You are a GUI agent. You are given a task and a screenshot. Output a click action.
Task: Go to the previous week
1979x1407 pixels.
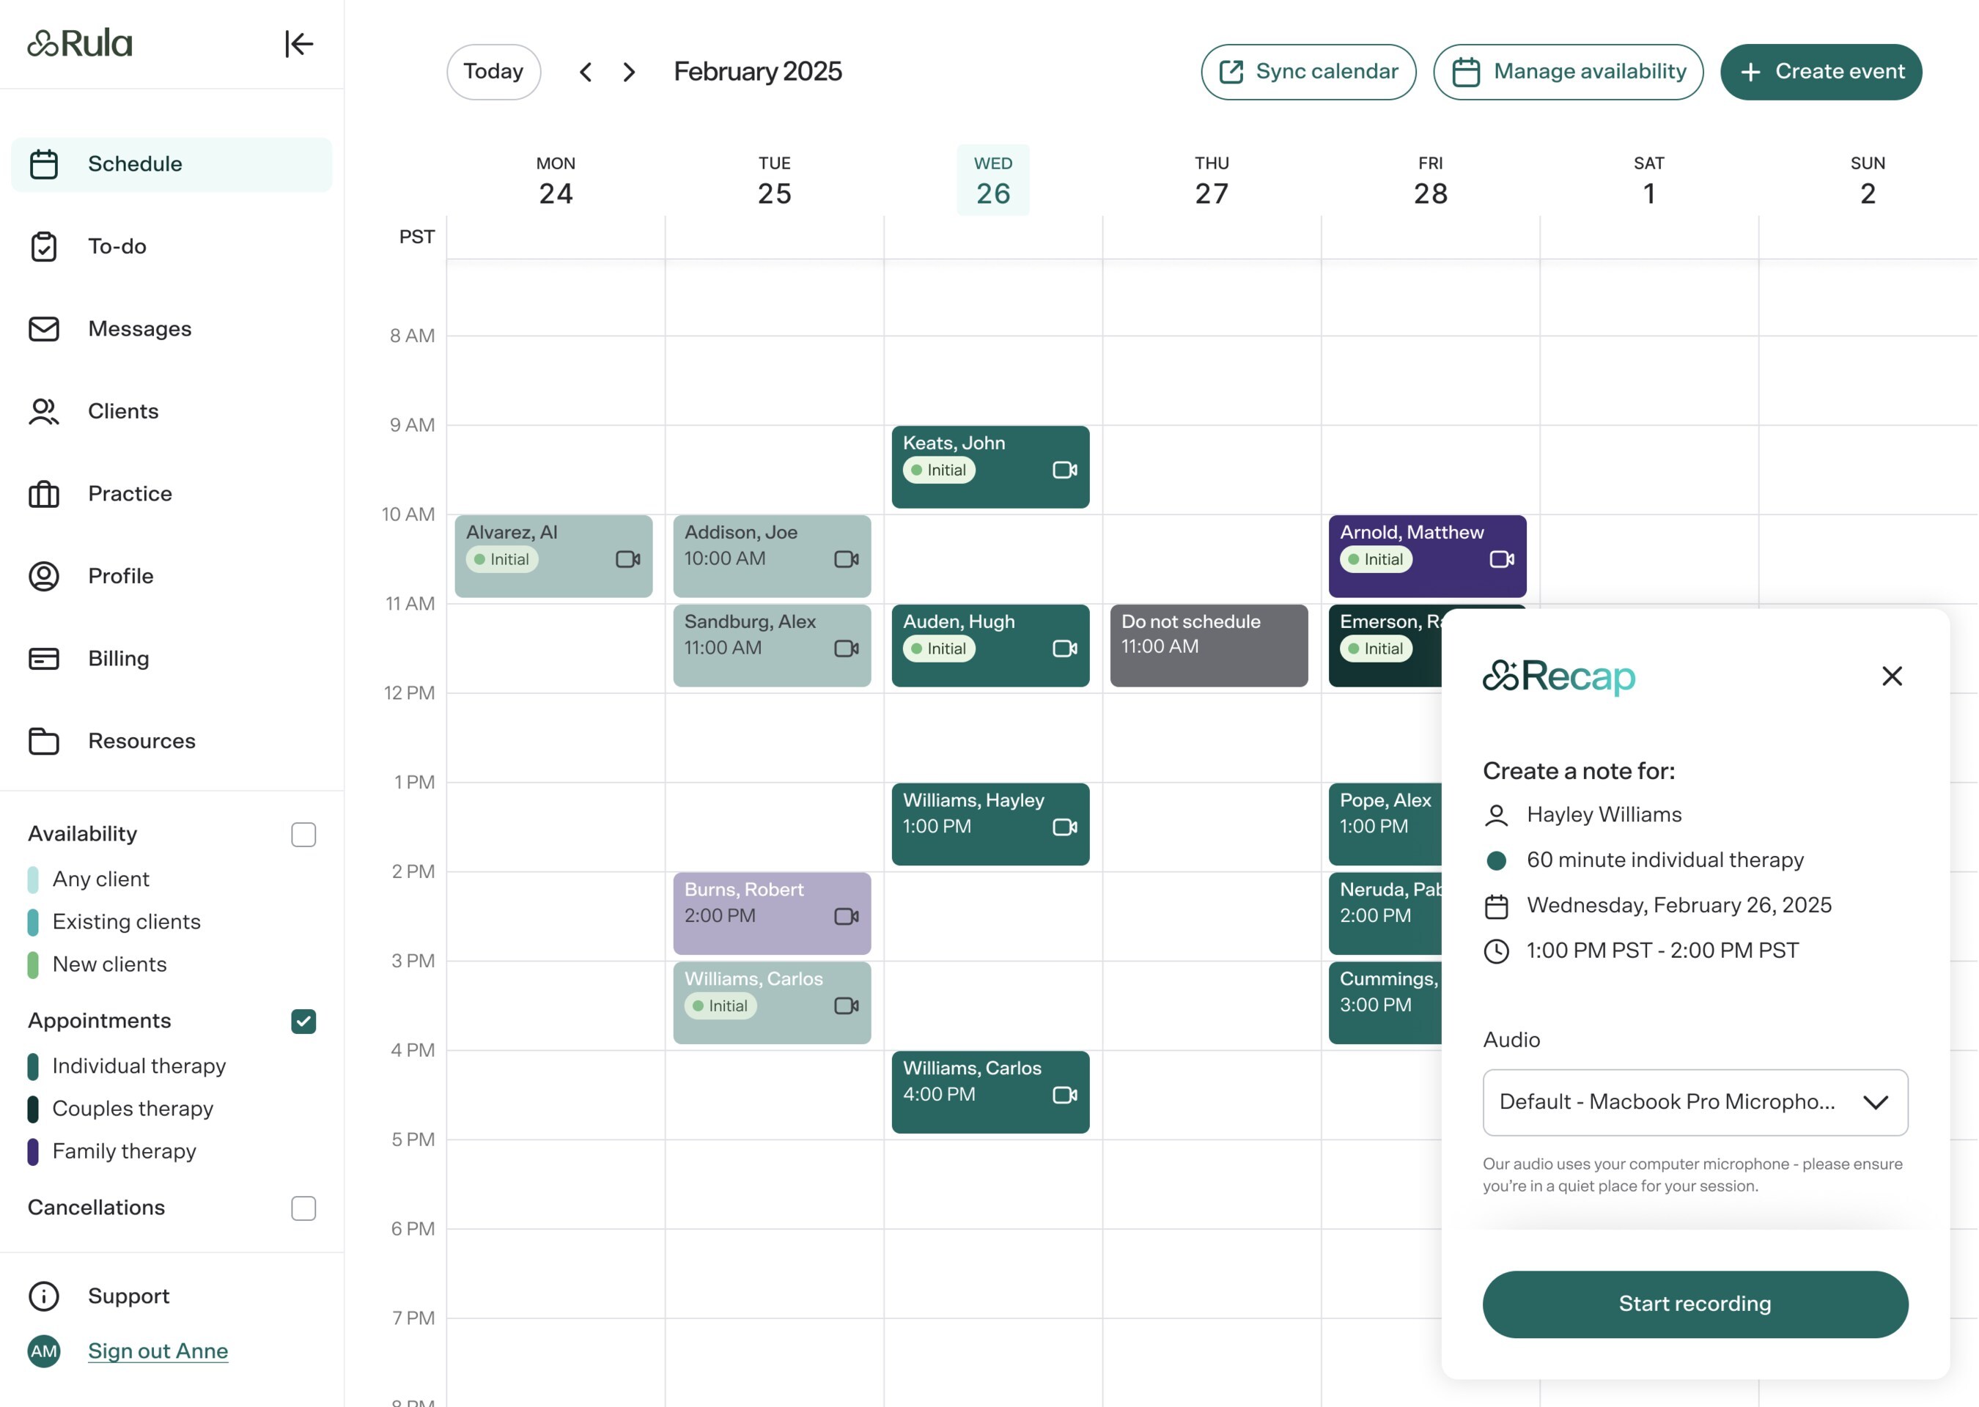point(586,72)
